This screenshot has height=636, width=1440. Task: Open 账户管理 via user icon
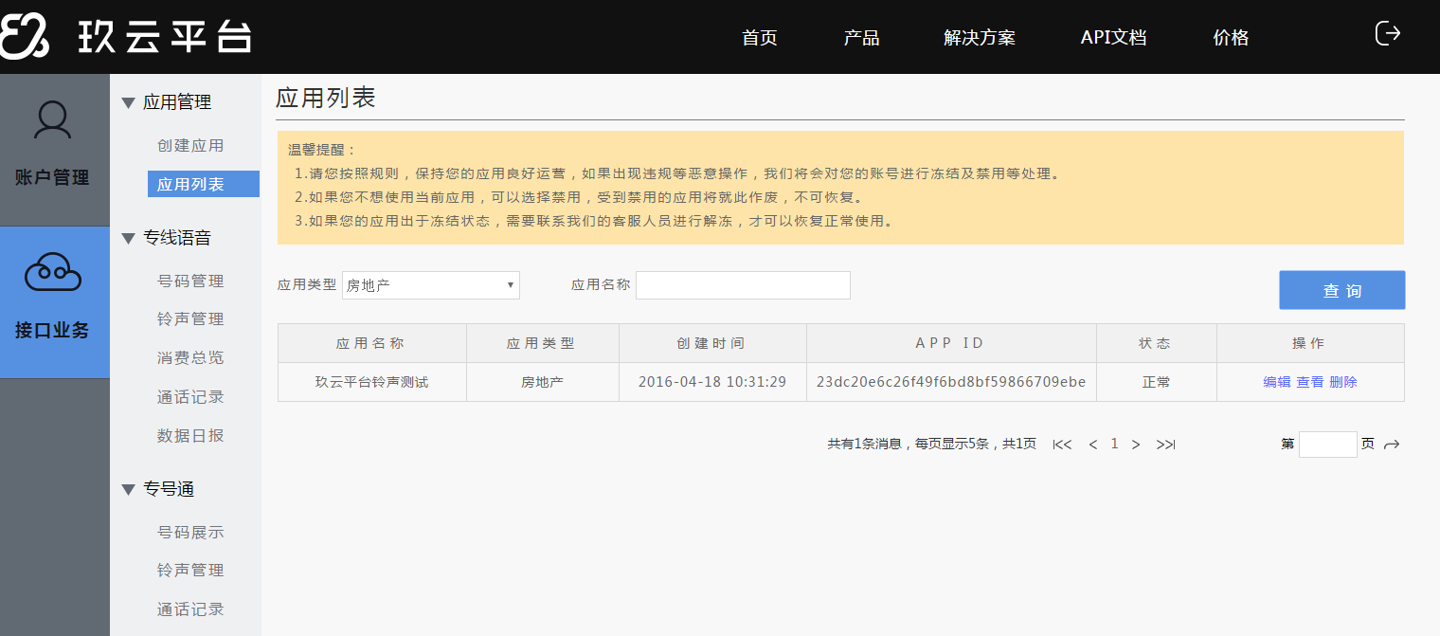click(52, 120)
